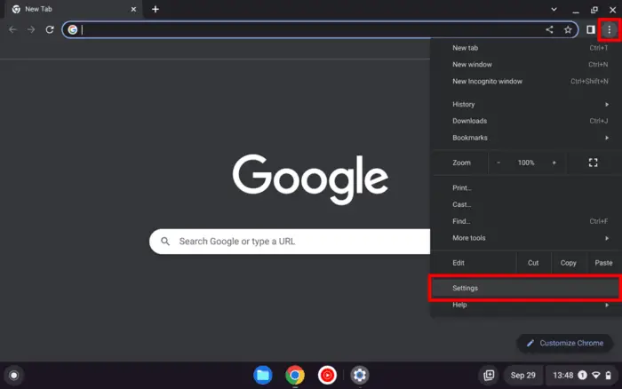Choose Print... from the menu
This screenshot has height=389, width=622.
(x=526, y=188)
